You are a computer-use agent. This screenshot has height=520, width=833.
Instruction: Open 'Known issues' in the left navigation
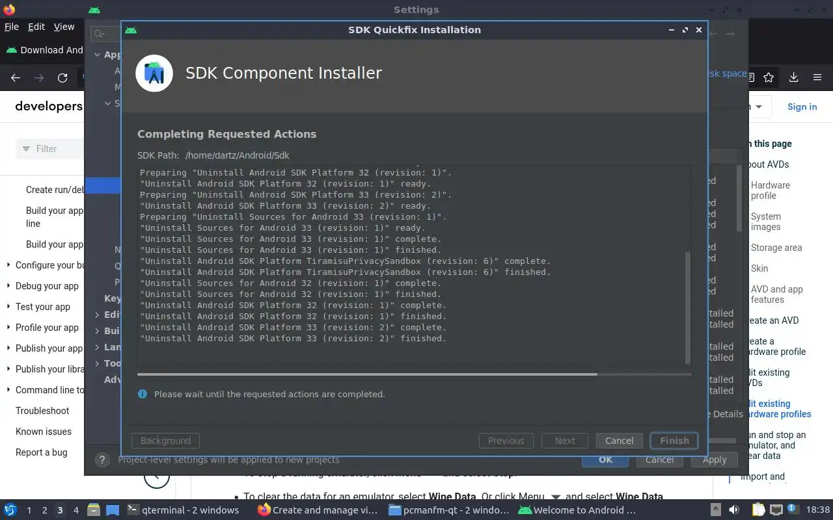(x=44, y=432)
